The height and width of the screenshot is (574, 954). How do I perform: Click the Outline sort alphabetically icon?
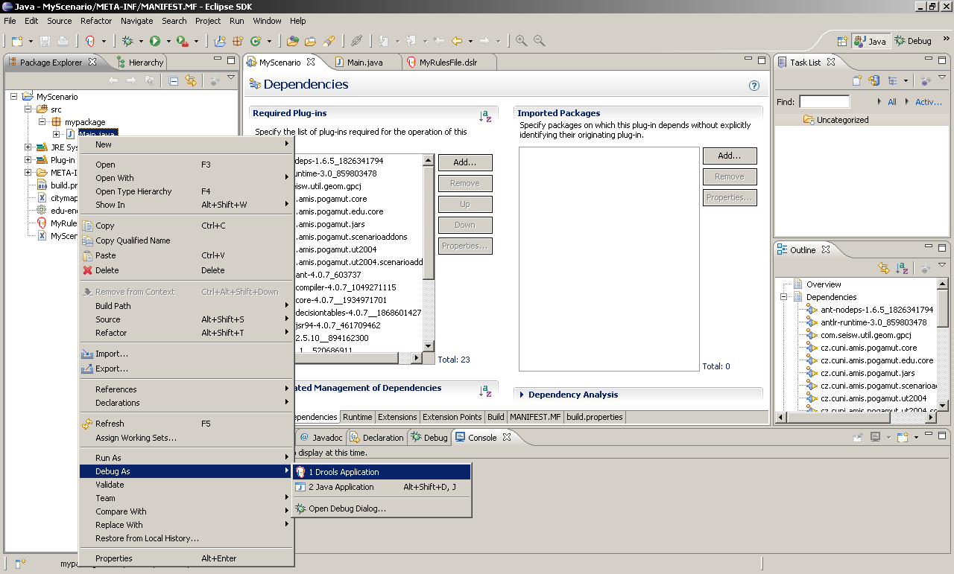[x=902, y=268]
